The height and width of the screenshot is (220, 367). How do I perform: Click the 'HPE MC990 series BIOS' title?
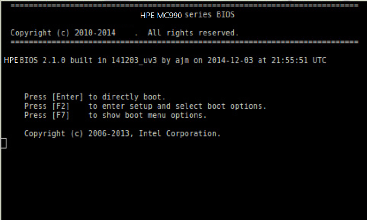coord(187,15)
